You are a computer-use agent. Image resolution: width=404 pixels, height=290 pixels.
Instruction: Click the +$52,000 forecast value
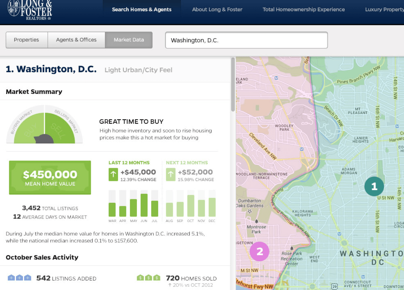pos(195,172)
